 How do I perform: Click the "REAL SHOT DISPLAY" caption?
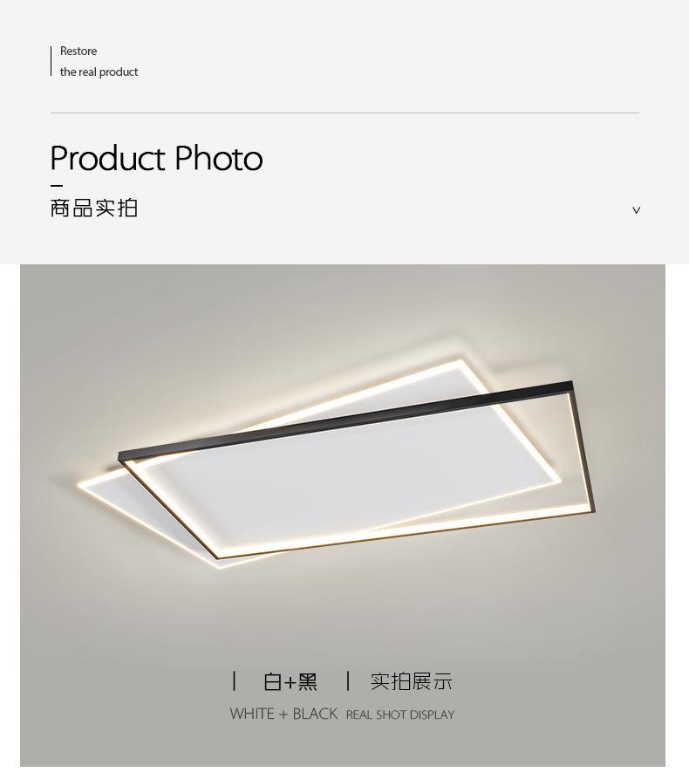tap(400, 715)
